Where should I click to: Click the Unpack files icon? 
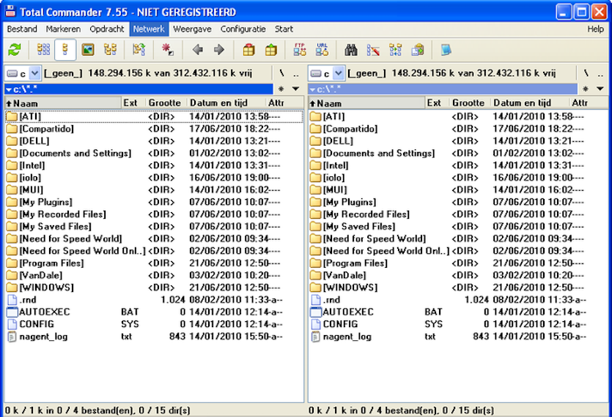270,50
